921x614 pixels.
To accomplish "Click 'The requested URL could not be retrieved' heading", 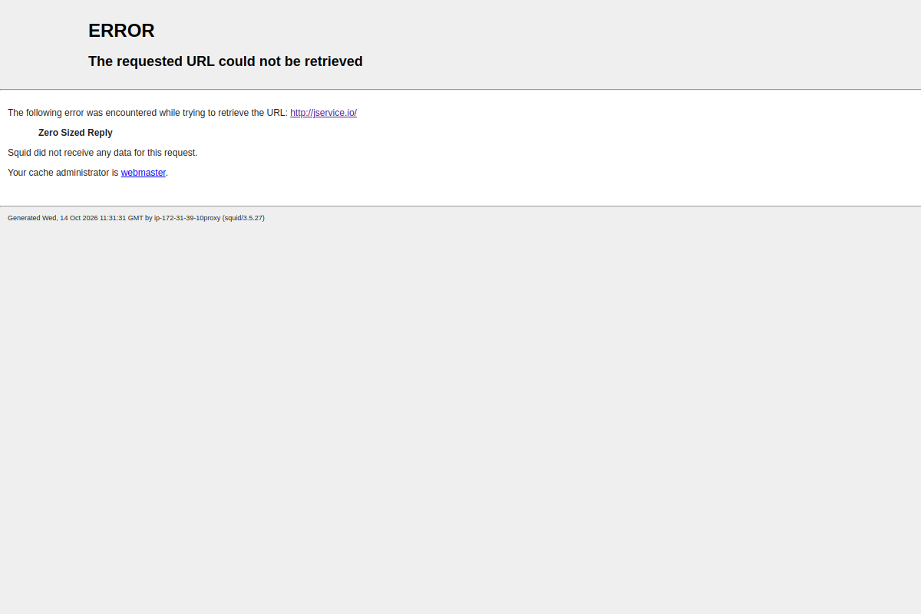I will pos(226,61).
